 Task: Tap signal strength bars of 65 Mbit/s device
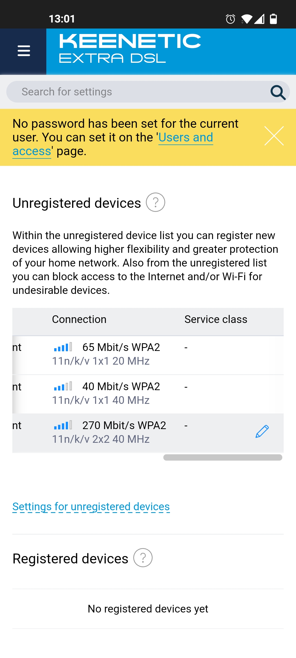pos(63,347)
